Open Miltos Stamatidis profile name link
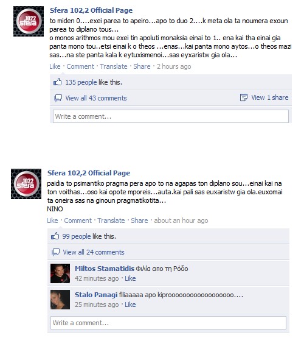This screenshot has width=304, height=338. pos(105,269)
